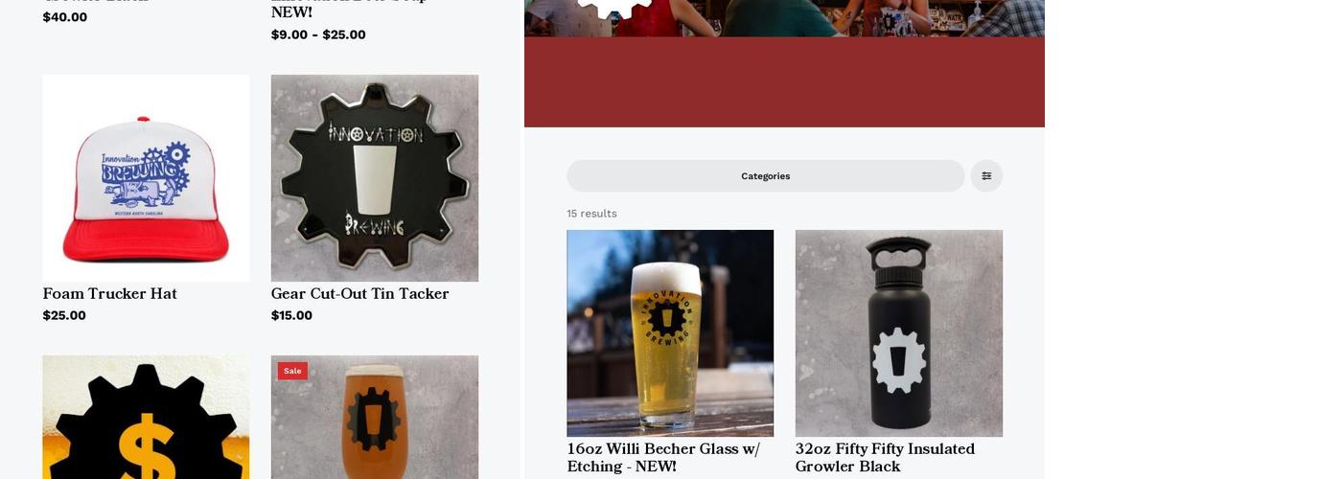
Task: Click the $40.00 price at top left
Action: pos(65,17)
